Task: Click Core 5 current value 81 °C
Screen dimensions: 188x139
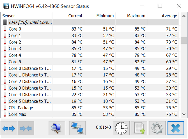Action: [x=77, y=62]
